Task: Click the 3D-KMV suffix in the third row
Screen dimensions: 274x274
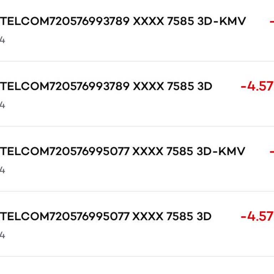Action: pyautogui.click(x=220, y=151)
